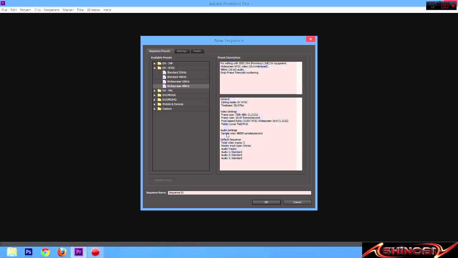Screen dimensions: 458x258
Task: Expand the DV - PAL preset folder
Action: click(x=155, y=91)
